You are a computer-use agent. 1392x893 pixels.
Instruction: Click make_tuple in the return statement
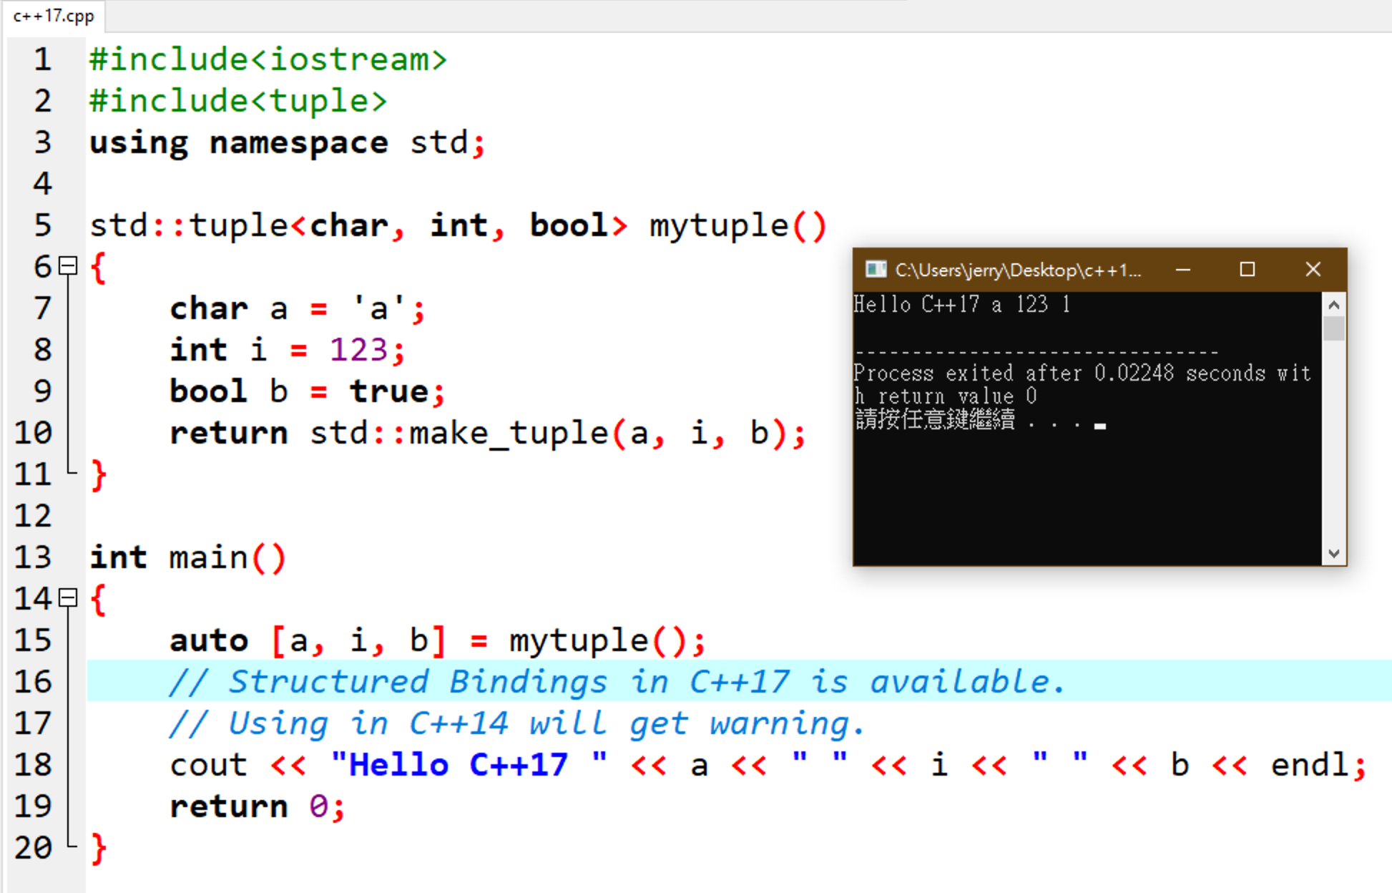point(508,433)
